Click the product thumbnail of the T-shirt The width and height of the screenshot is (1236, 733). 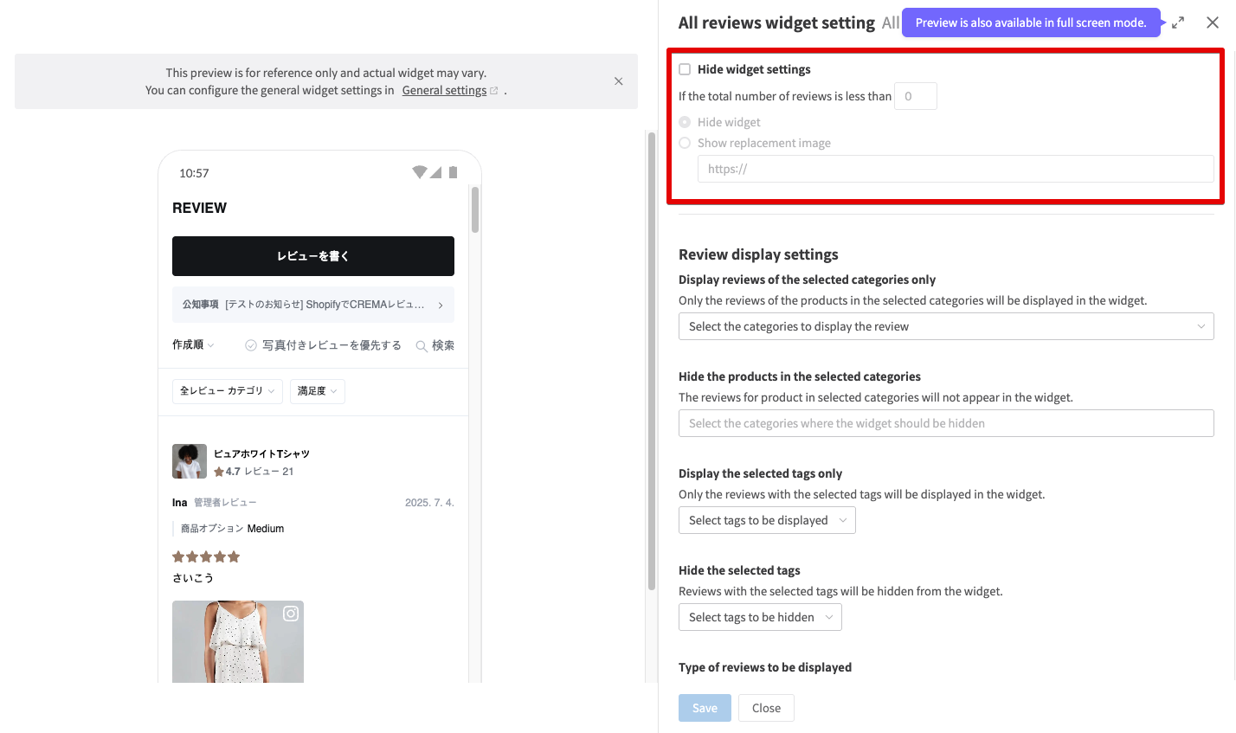190,461
